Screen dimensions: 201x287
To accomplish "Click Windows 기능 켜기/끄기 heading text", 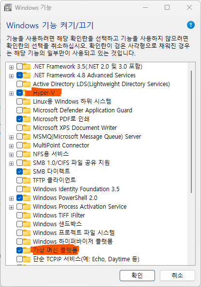I will [x=50, y=25].
